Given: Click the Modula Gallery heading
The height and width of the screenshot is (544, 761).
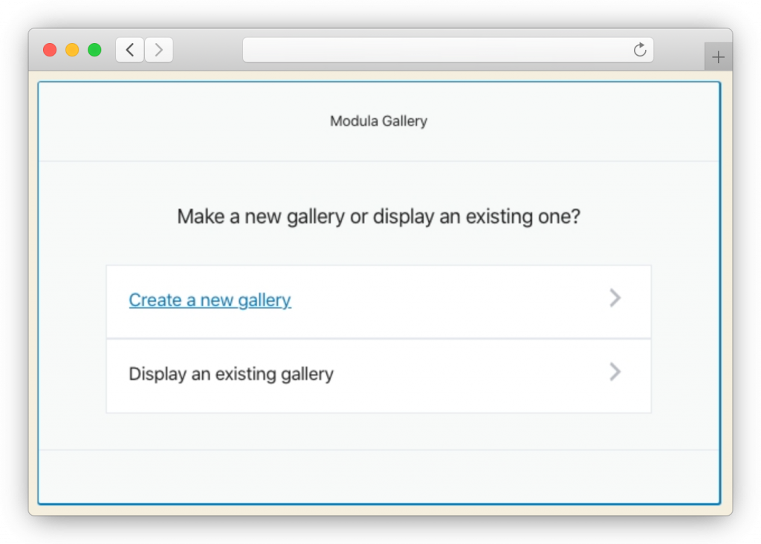Looking at the screenshot, I should click(378, 120).
